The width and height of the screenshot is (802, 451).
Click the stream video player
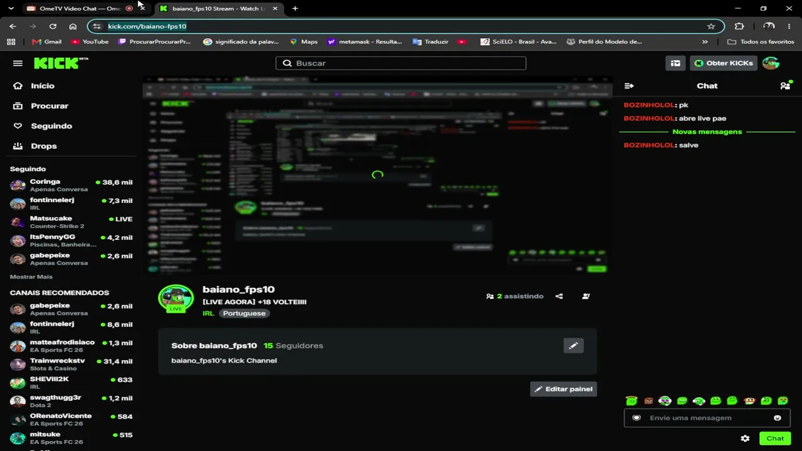pos(377,175)
